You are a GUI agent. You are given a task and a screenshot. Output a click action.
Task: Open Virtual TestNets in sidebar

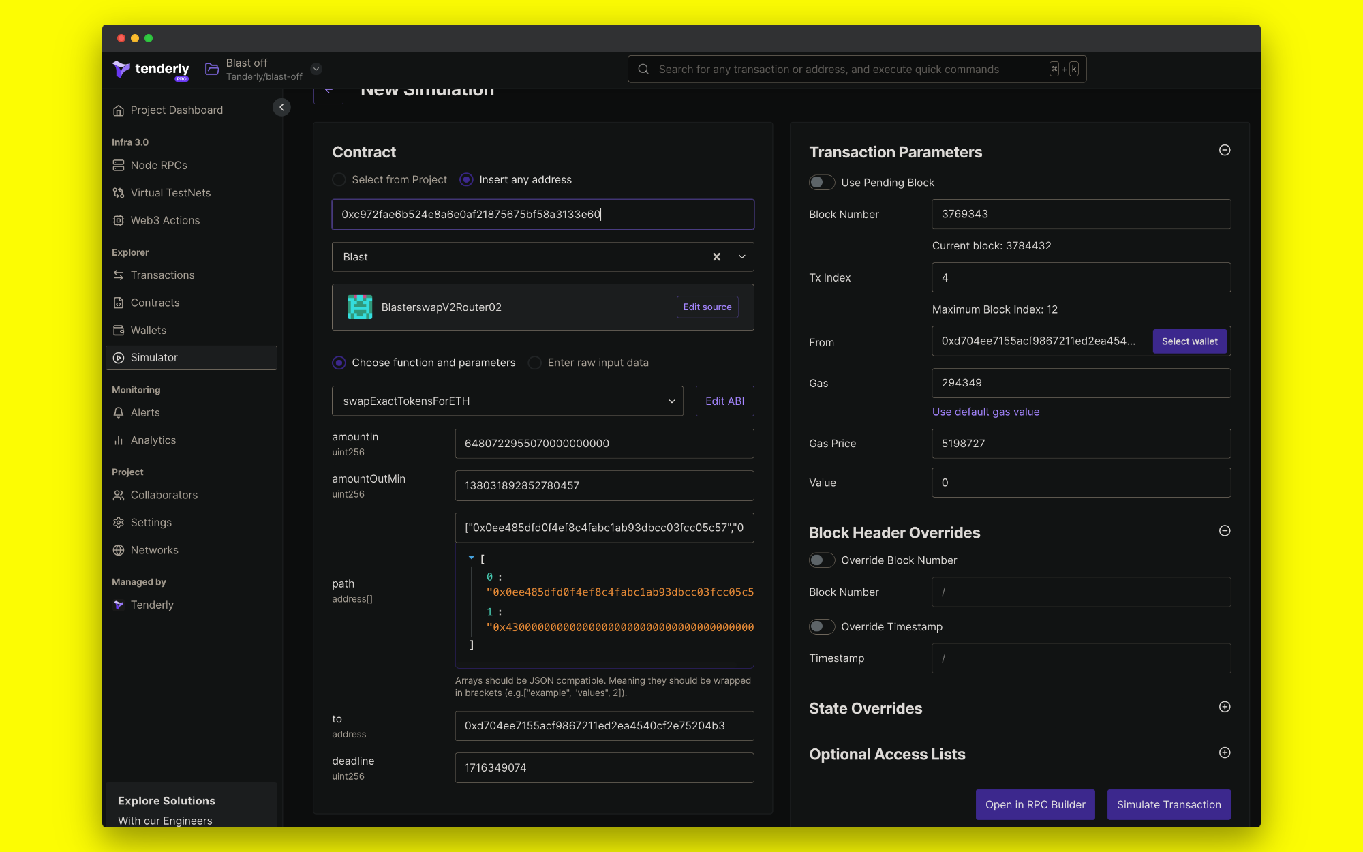[170, 193]
